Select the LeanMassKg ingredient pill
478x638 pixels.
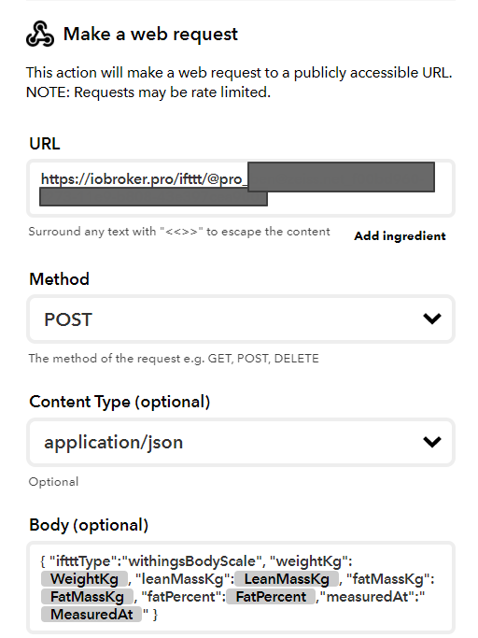(287, 579)
